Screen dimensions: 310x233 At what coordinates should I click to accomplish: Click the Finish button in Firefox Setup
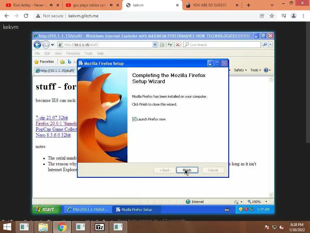click(x=187, y=170)
